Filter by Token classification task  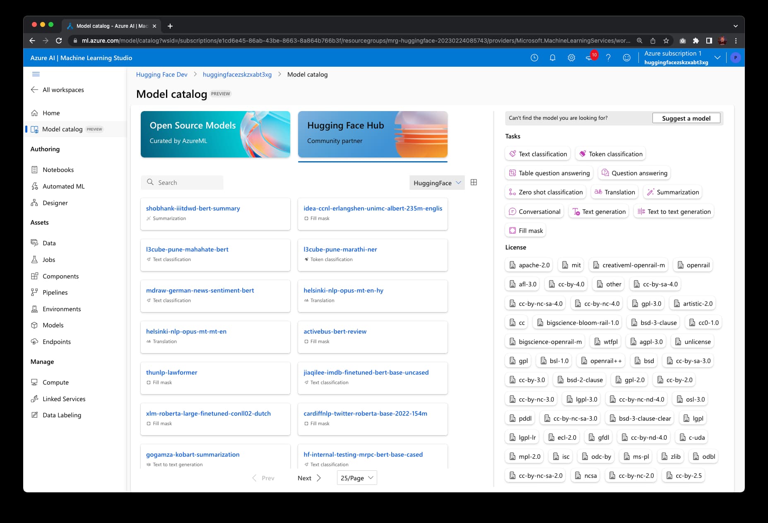click(x=610, y=154)
